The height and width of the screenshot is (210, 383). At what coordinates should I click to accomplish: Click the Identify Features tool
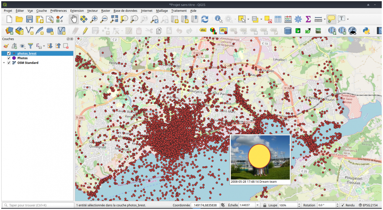click(x=219, y=19)
